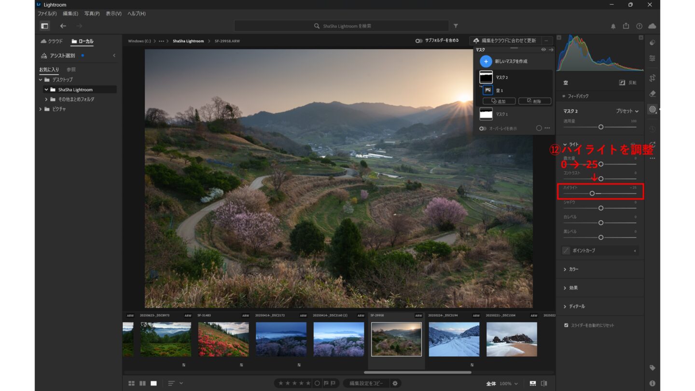Expand the ピクチャ folder
695x391 pixels.
[41, 109]
